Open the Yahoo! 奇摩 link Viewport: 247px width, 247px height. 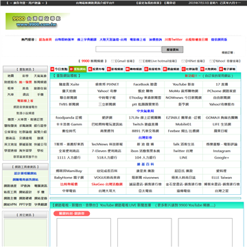(x=107, y=91)
